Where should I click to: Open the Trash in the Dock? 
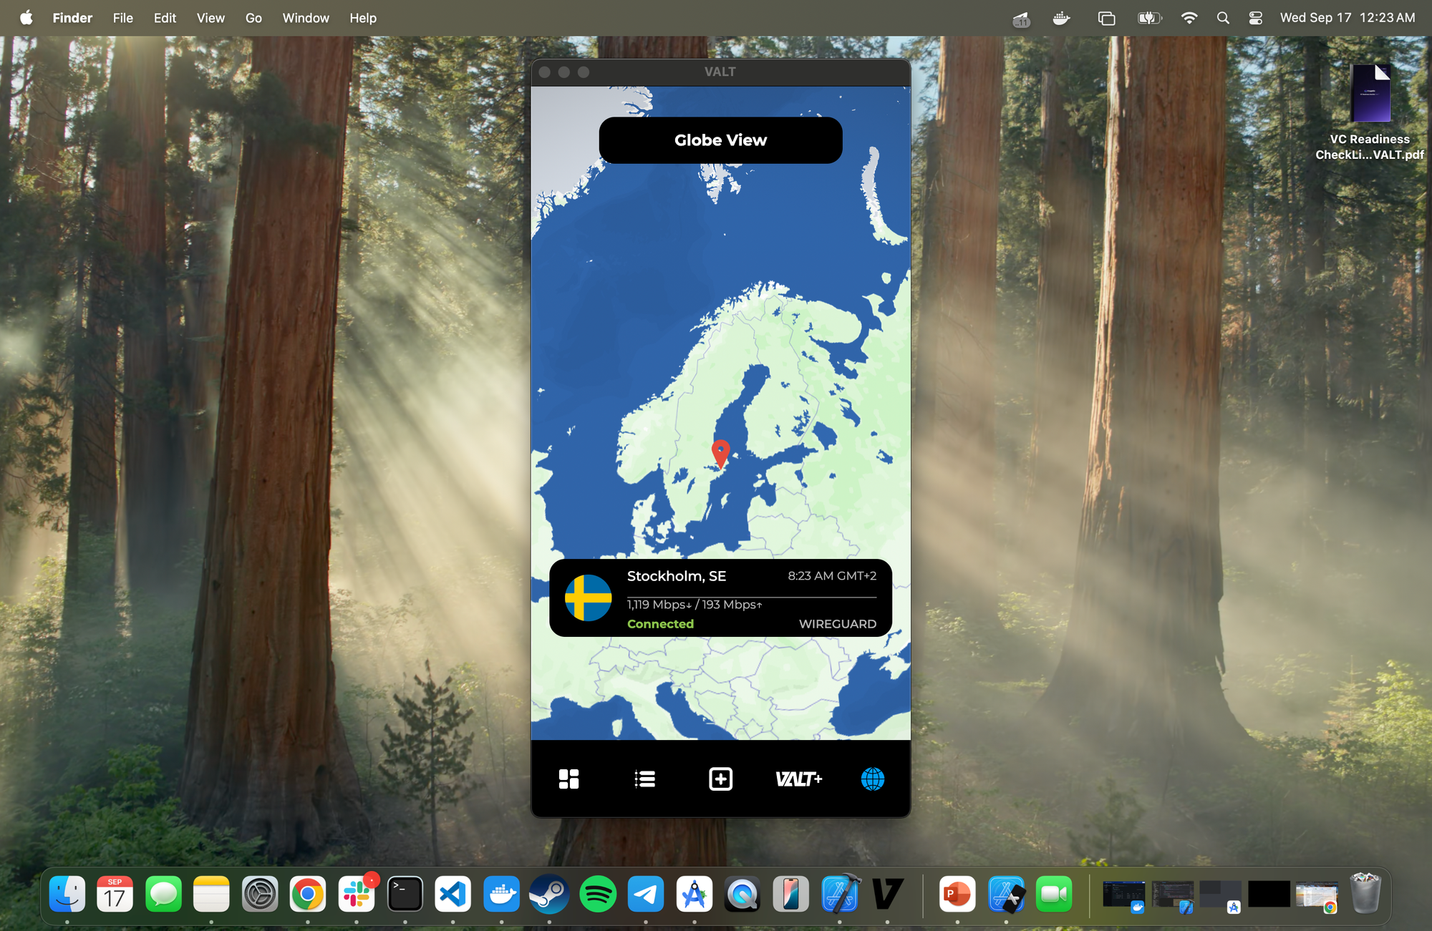coord(1365,892)
